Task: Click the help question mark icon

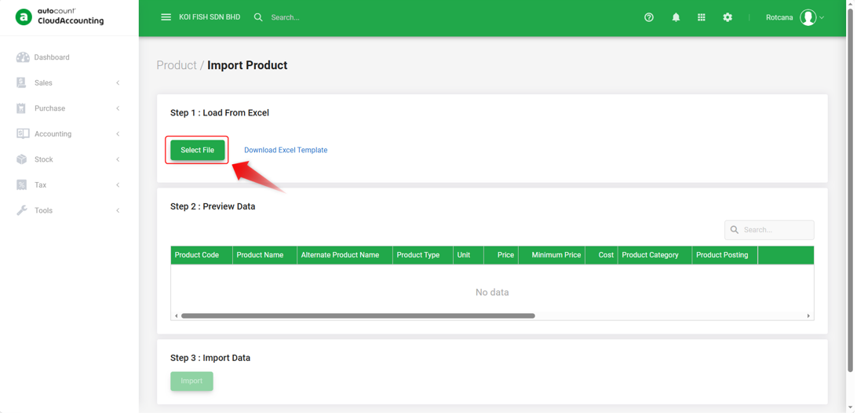Action: coord(649,17)
